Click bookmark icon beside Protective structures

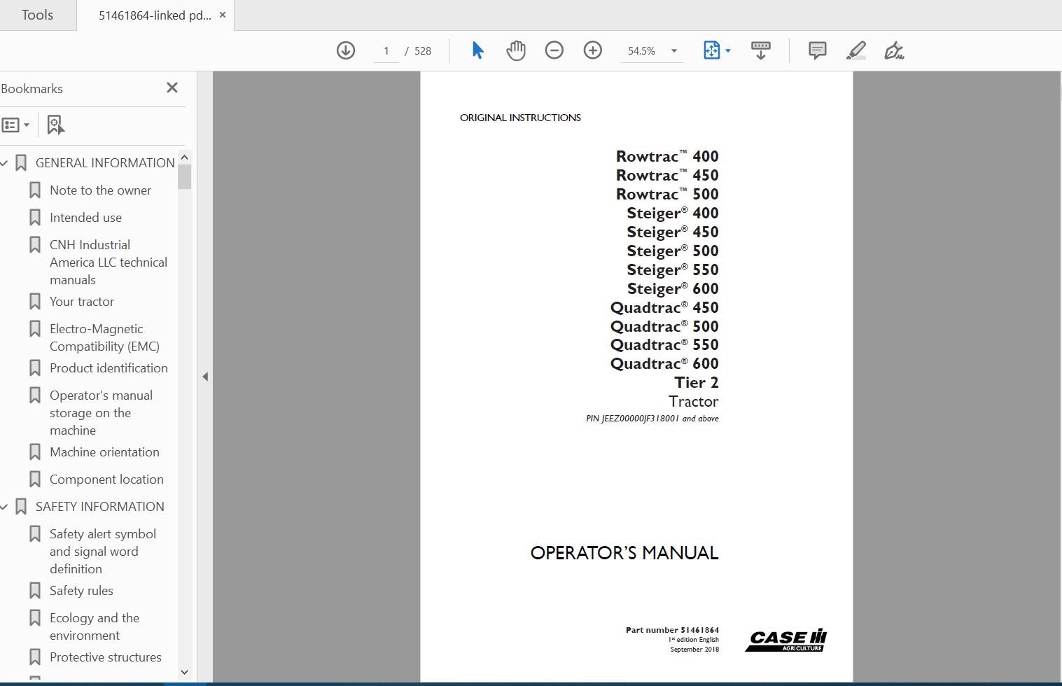tap(35, 657)
